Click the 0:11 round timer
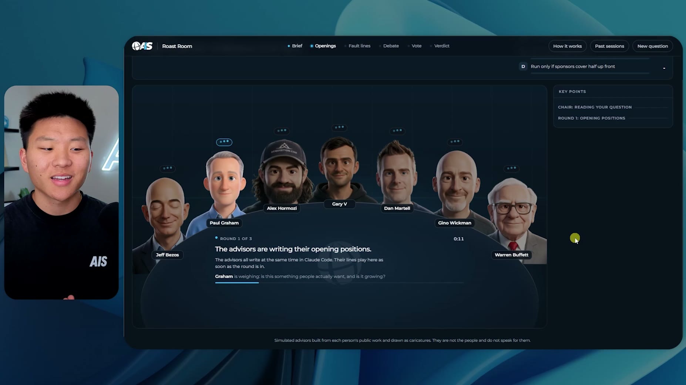686x385 pixels. click(458, 239)
